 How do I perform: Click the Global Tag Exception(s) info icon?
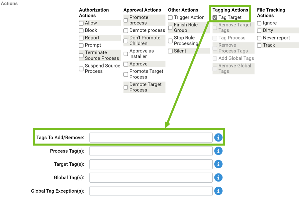(x=218, y=191)
